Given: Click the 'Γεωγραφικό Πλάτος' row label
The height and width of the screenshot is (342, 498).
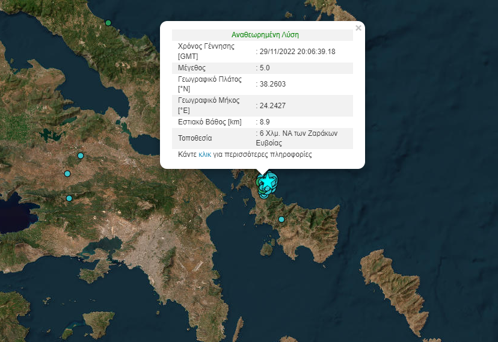Looking at the screenshot, I should point(210,79).
